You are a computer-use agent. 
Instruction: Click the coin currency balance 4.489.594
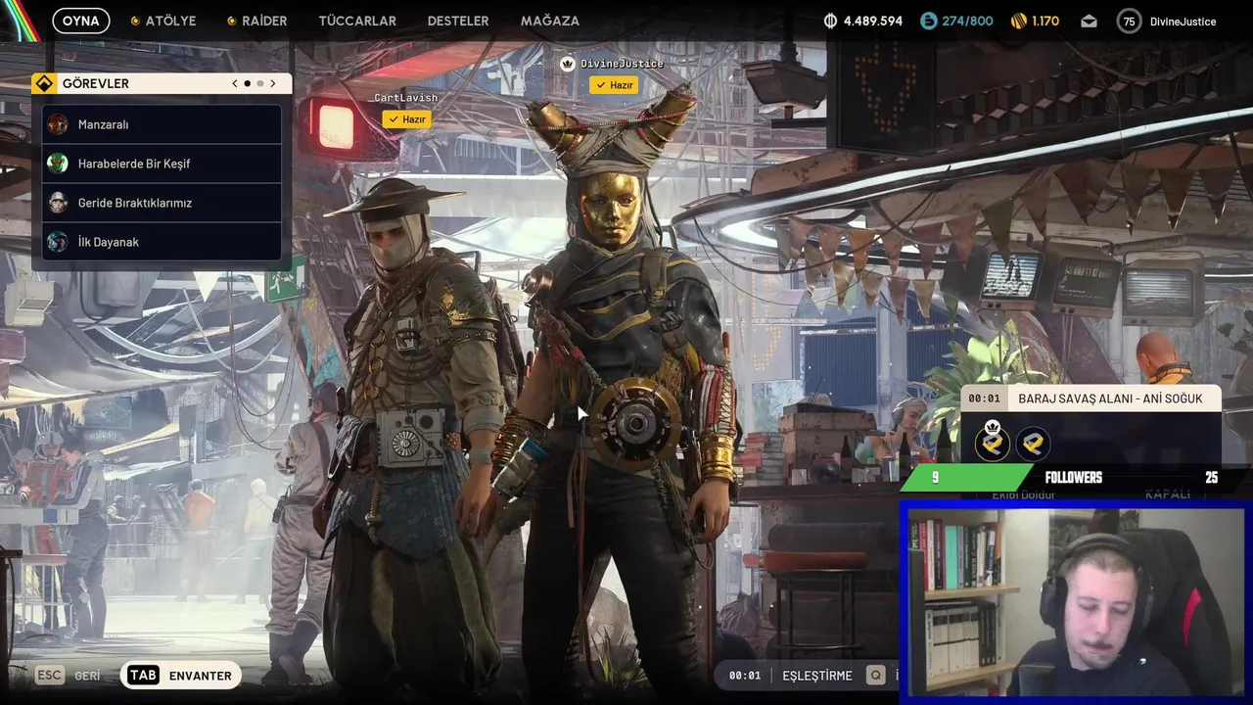[862, 21]
